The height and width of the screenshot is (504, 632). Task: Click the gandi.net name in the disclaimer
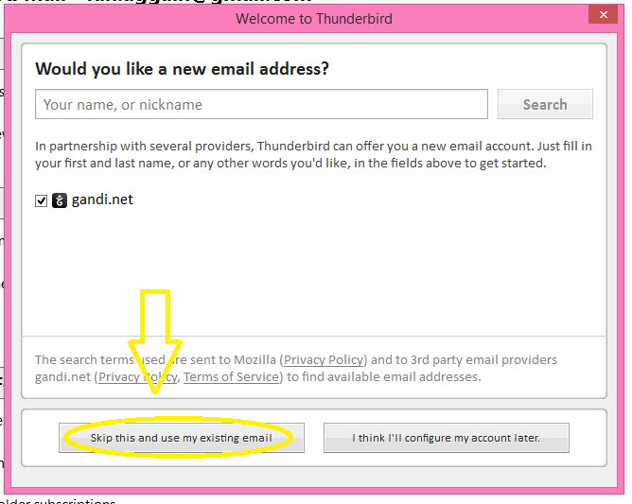[62, 376]
